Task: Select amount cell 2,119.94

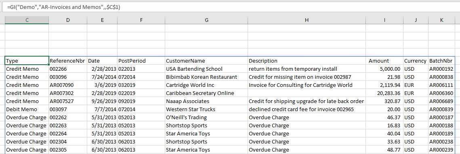Action: pos(384,85)
